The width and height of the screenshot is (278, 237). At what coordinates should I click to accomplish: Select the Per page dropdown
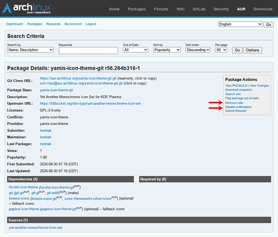(x=221, y=50)
